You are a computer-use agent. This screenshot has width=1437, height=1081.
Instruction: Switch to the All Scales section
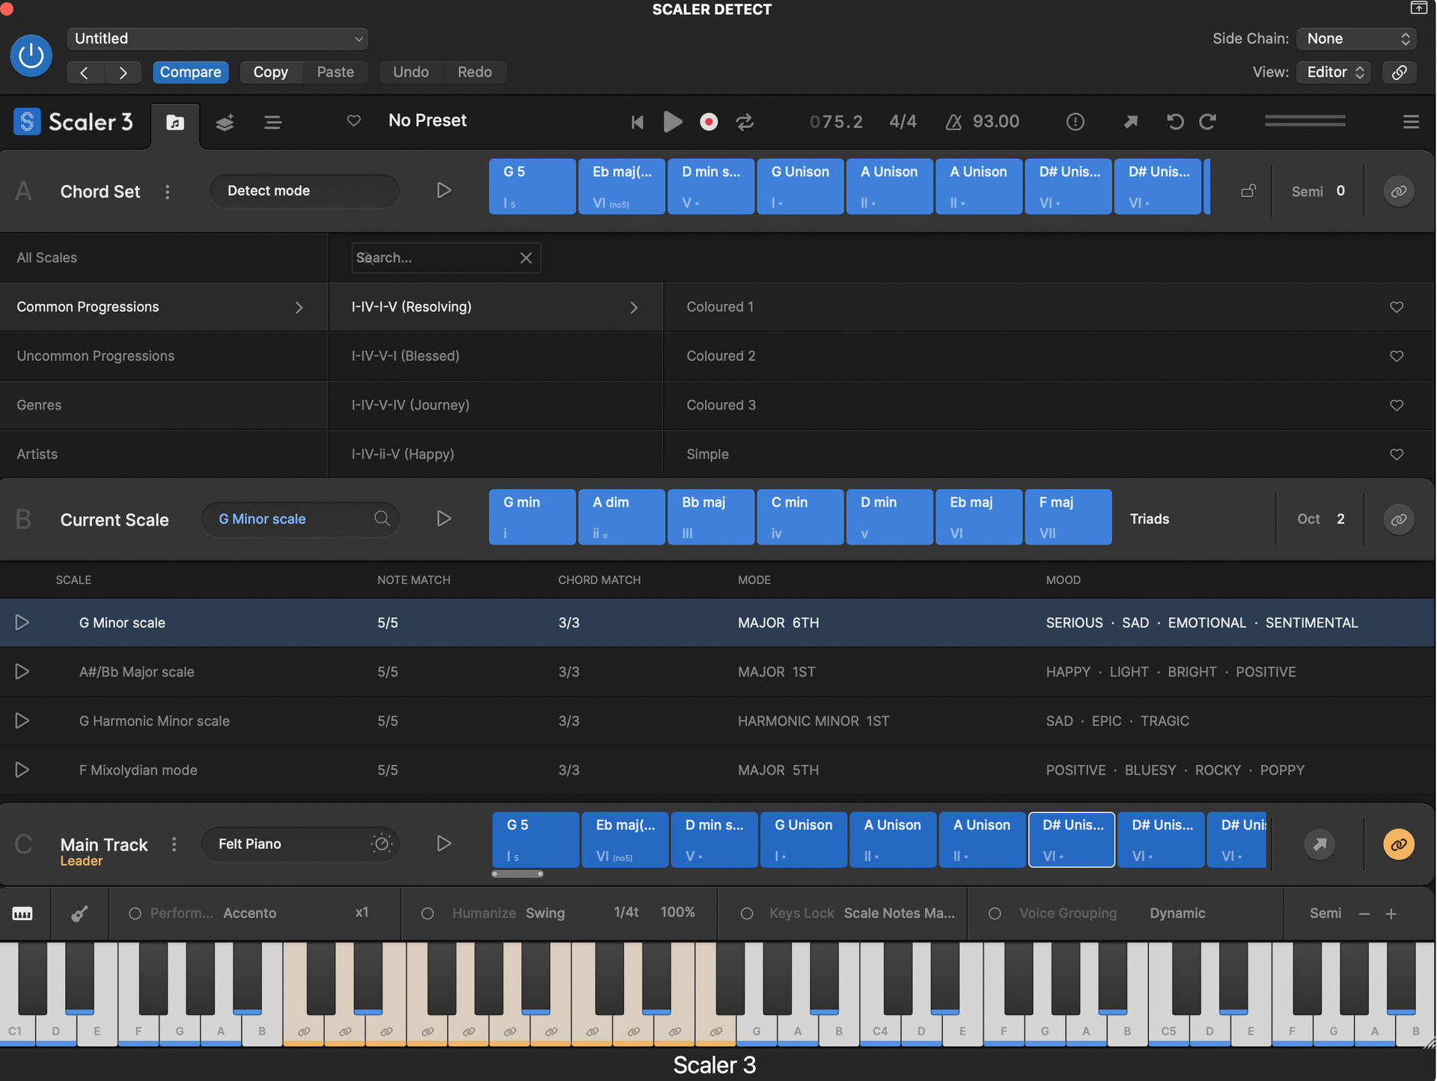46,258
